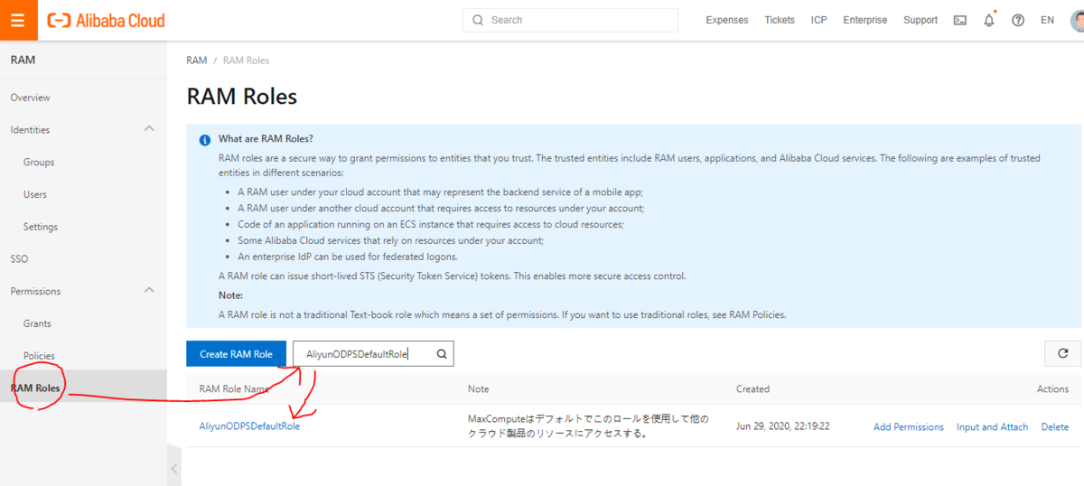The width and height of the screenshot is (1084, 486).
Task: Click the Japanese MaxCompute note text
Action: pyautogui.click(x=588, y=426)
